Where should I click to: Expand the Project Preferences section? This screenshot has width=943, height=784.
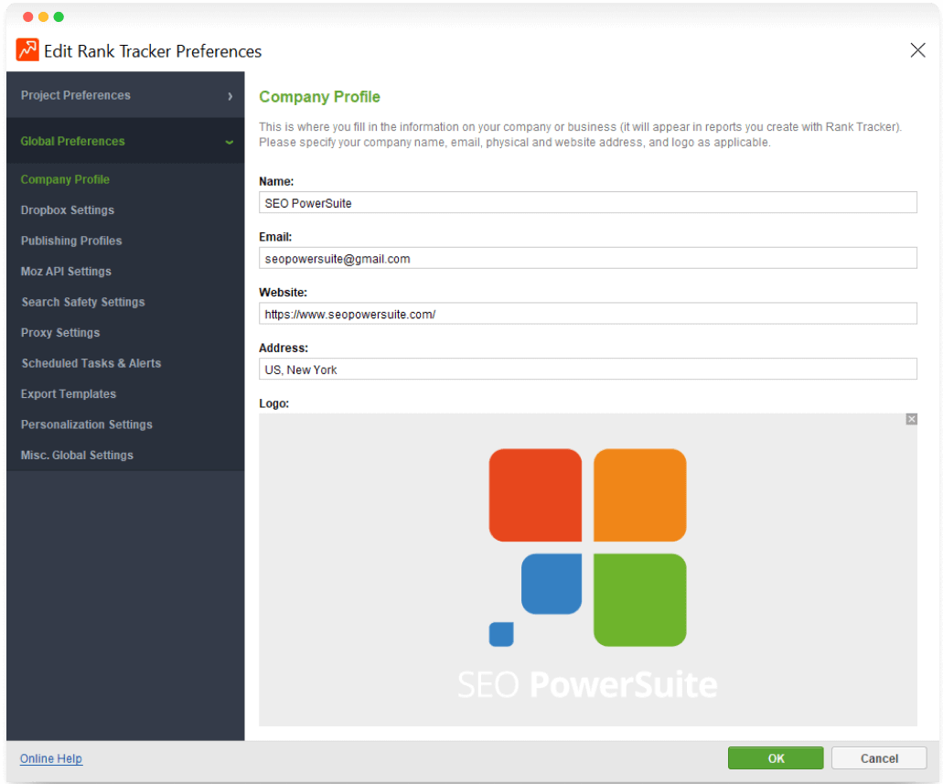[x=125, y=95]
